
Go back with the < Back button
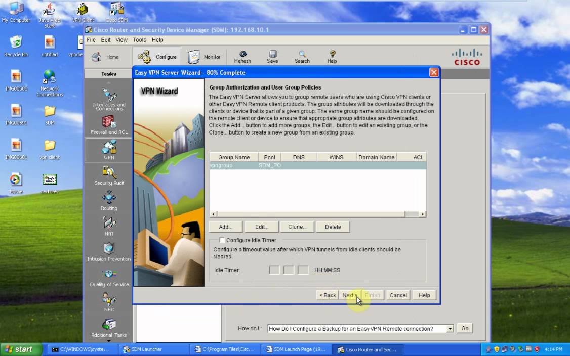(x=328, y=295)
